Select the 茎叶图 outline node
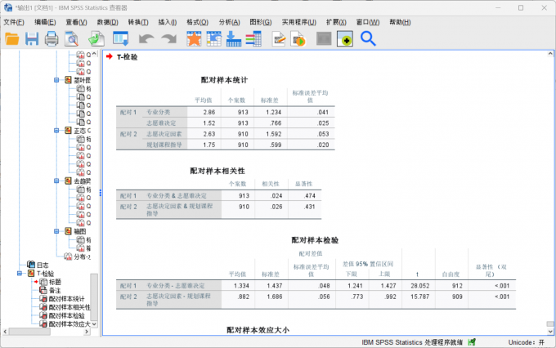Image resolution: width=556 pixels, height=348 pixels. (82, 80)
